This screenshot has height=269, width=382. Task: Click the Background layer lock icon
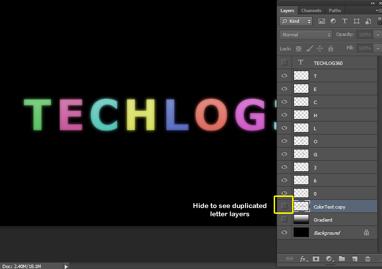point(367,232)
